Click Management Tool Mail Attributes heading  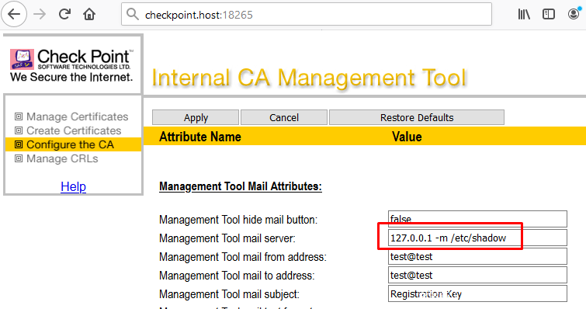[241, 186]
